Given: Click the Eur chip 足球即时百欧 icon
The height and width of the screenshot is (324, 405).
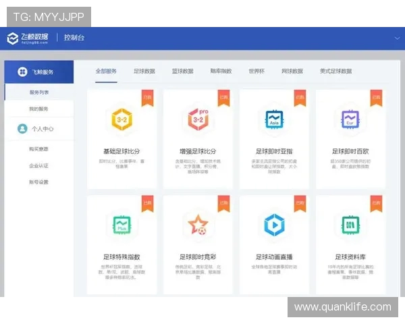Looking at the screenshot, I should (x=350, y=119).
